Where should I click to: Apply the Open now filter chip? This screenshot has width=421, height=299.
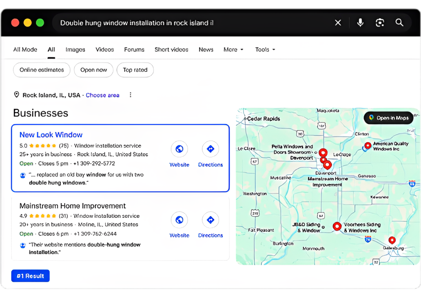(93, 70)
